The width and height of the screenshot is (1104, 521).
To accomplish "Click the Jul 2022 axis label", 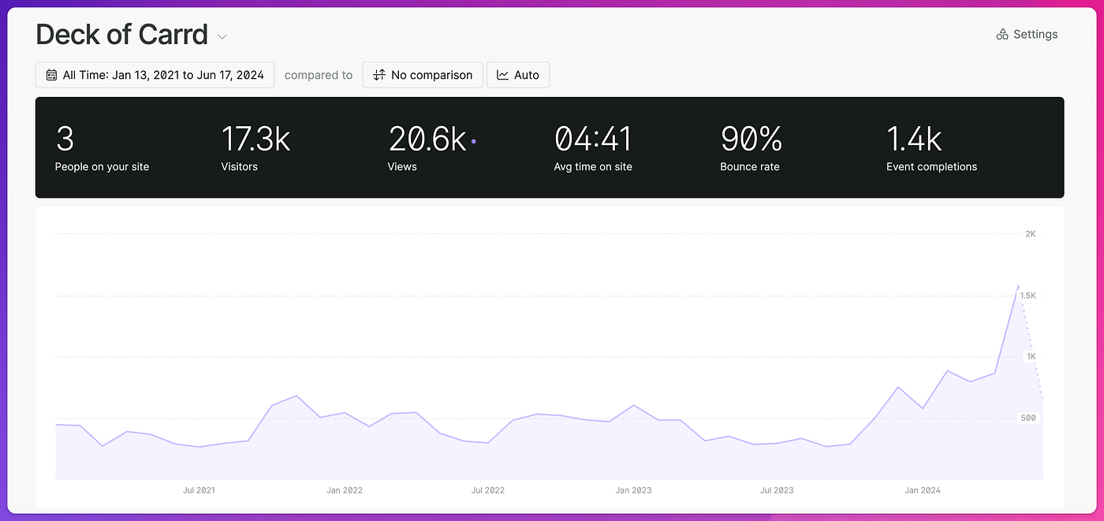I will coord(488,490).
